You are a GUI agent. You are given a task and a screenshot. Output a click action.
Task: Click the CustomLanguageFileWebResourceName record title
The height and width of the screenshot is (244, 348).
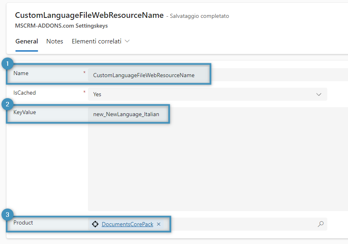(89, 15)
